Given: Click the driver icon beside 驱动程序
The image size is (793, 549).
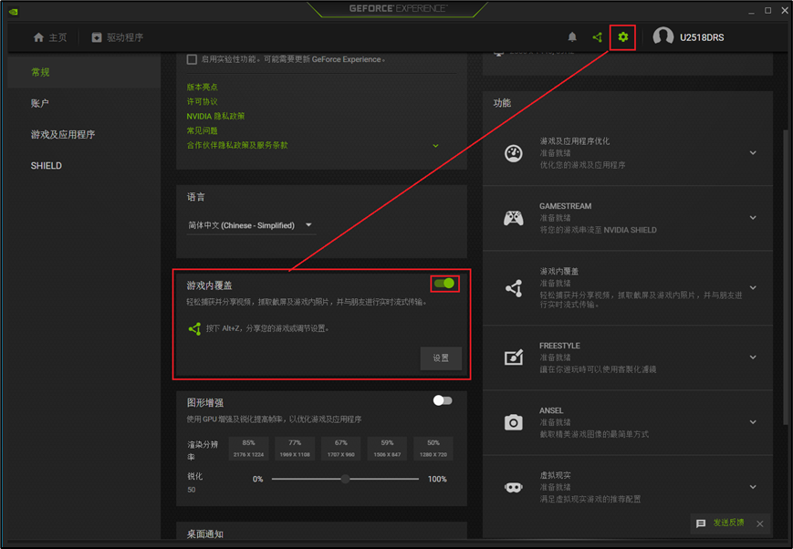Looking at the screenshot, I should (x=97, y=37).
